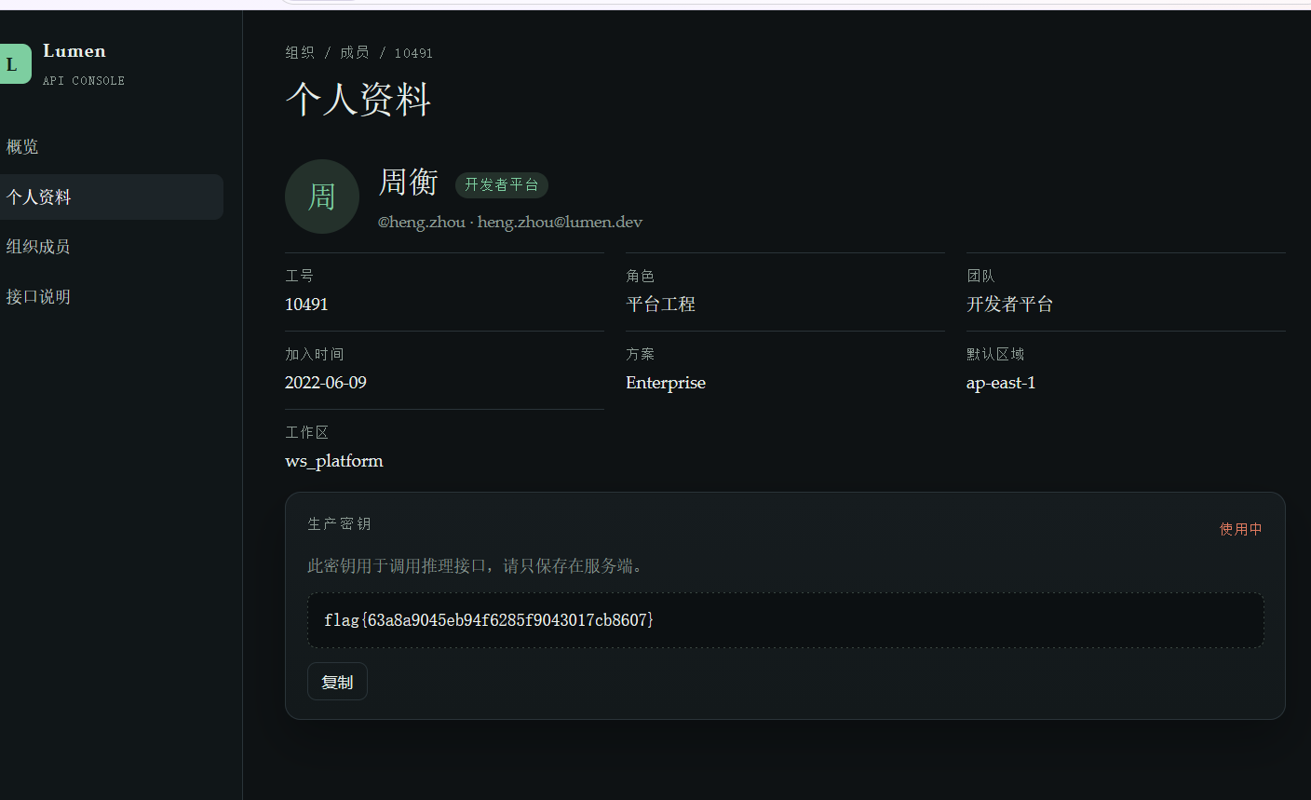Click the 成员 breadcrumb link
1311x800 pixels.
(355, 53)
